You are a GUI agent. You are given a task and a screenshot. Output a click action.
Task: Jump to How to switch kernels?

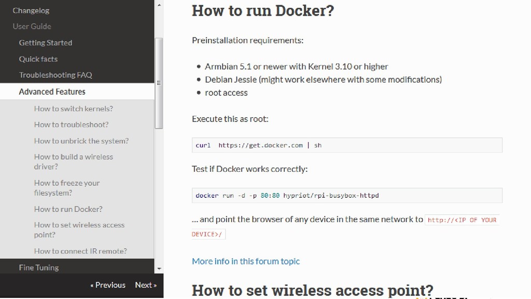(74, 108)
